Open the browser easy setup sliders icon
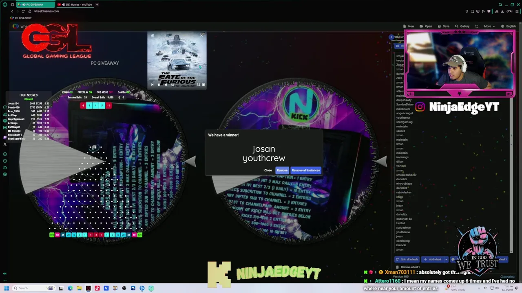522x293 pixels. [x=516, y=11]
